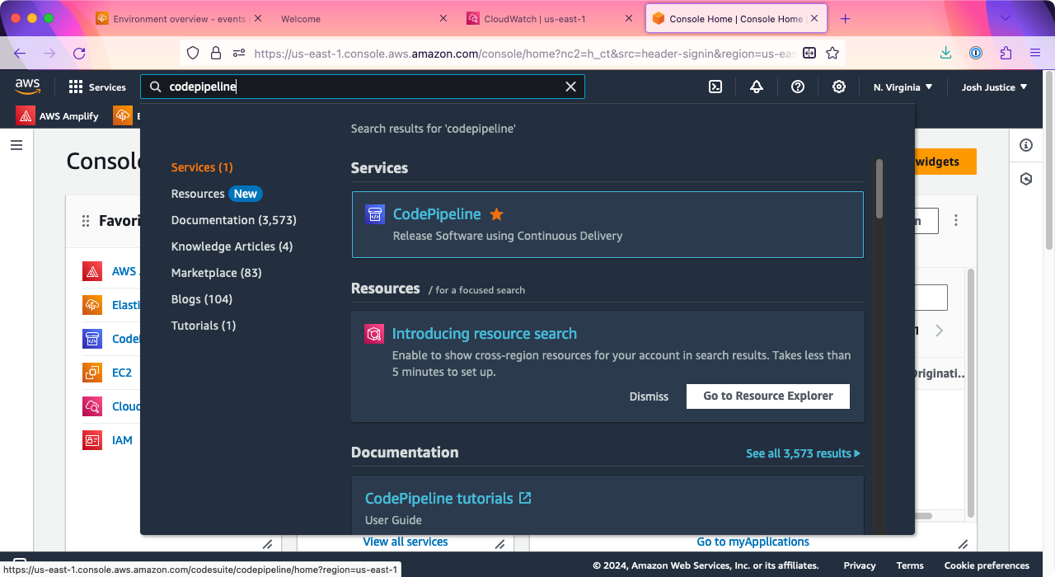The image size is (1055, 577).
Task: Click the CodePipeline service icon
Action: point(375,214)
